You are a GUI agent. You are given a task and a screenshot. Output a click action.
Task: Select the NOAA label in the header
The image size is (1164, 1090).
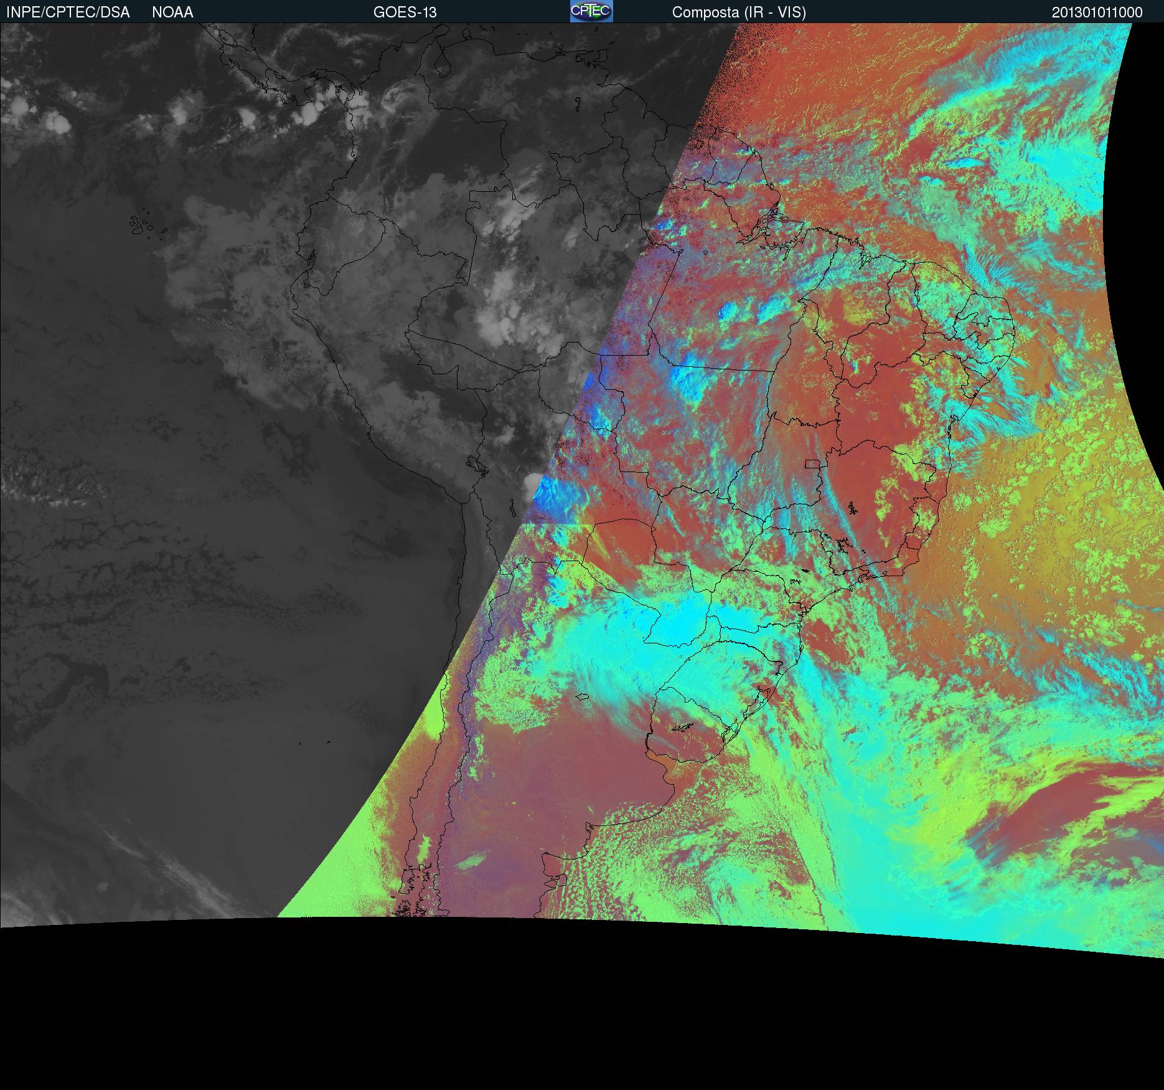pos(172,12)
